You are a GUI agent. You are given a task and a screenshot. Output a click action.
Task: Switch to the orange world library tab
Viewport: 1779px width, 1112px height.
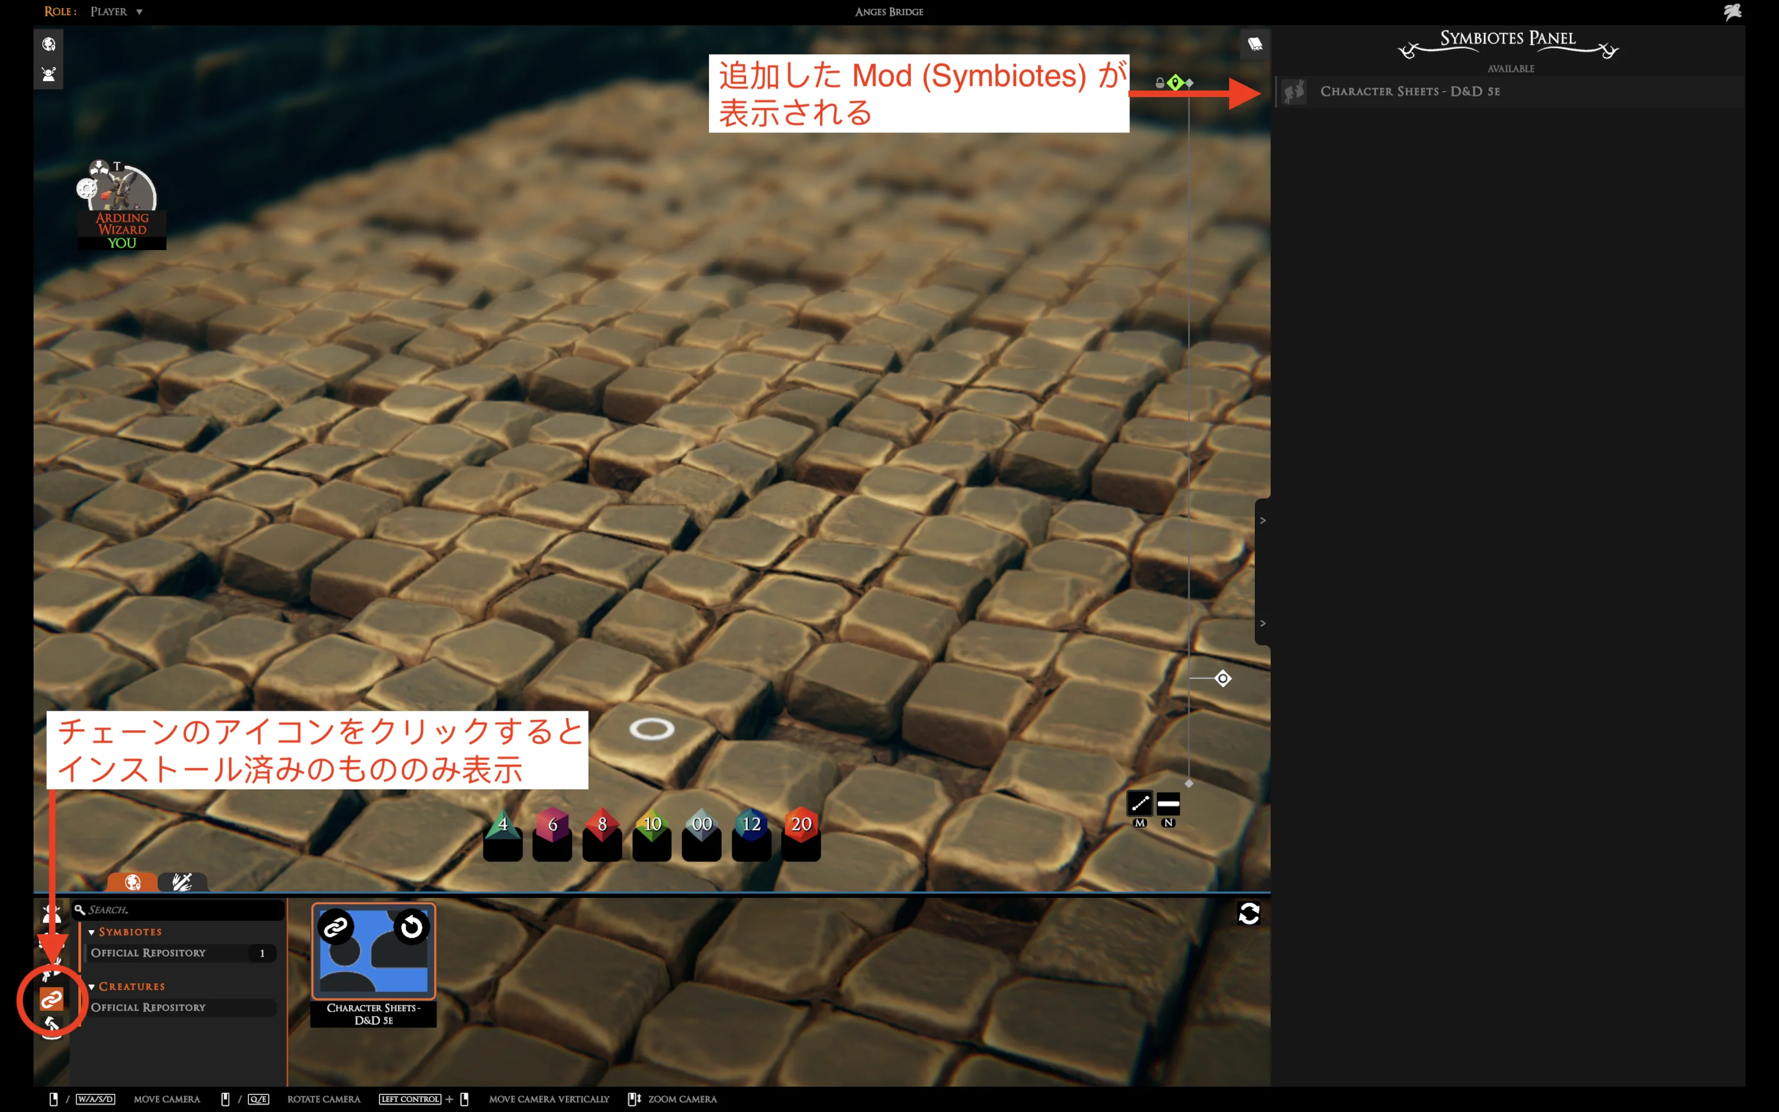pos(132,882)
